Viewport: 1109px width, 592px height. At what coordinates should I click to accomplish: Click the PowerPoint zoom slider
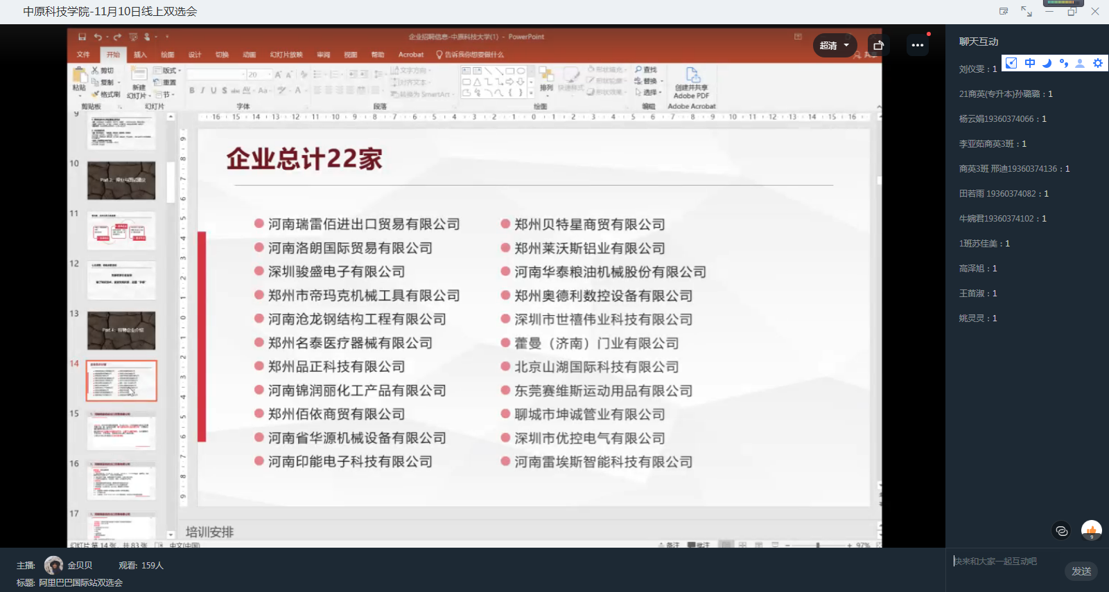tap(818, 546)
